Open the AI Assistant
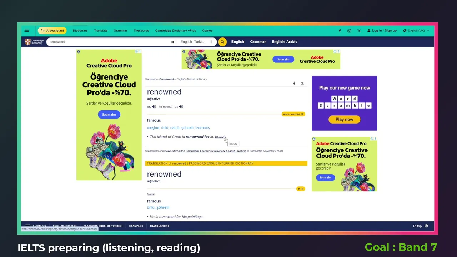 (52, 31)
